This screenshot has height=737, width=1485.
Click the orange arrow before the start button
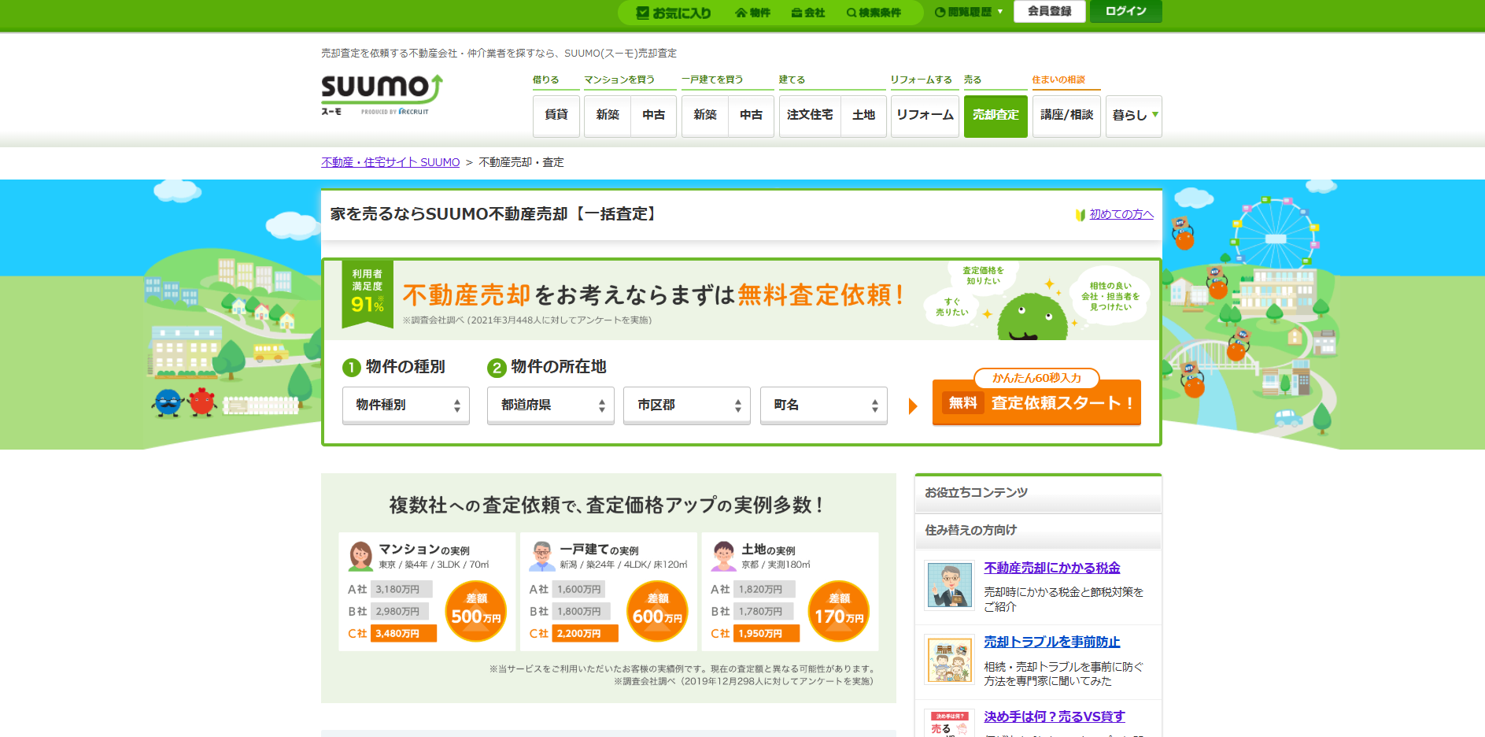913,406
